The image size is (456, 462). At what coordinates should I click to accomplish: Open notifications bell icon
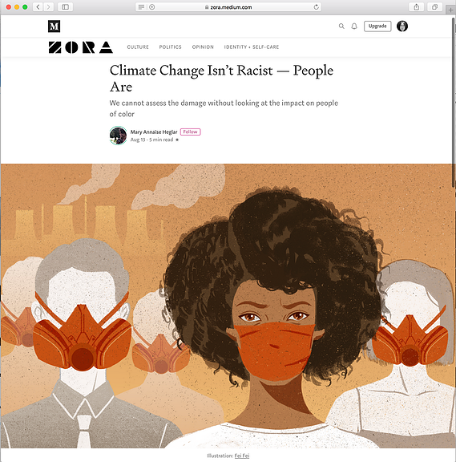[354, 26]
